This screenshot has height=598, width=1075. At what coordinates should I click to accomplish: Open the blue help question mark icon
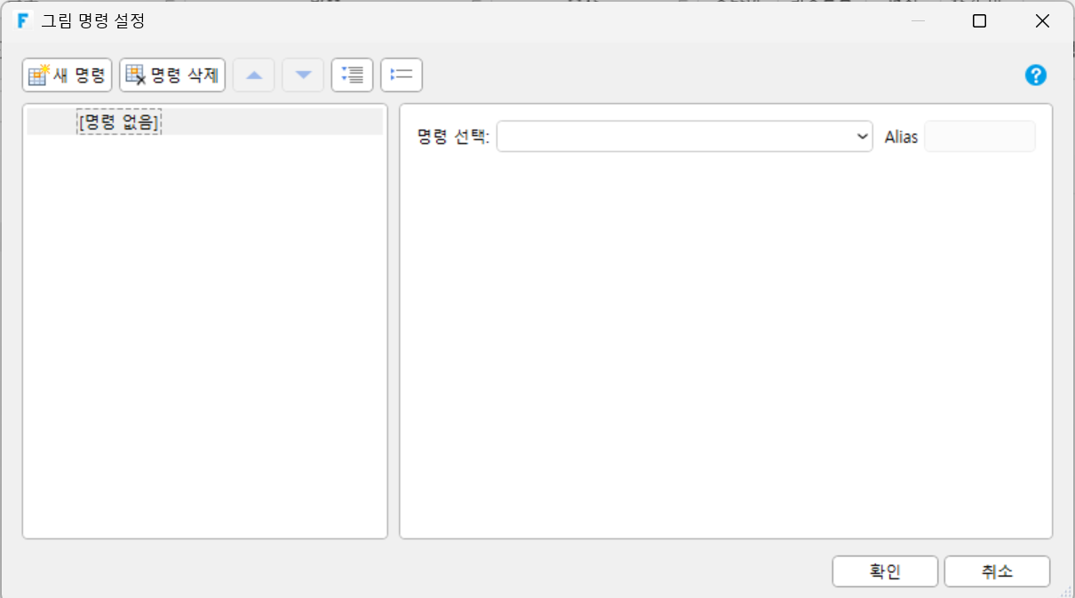click(1036, 75)
